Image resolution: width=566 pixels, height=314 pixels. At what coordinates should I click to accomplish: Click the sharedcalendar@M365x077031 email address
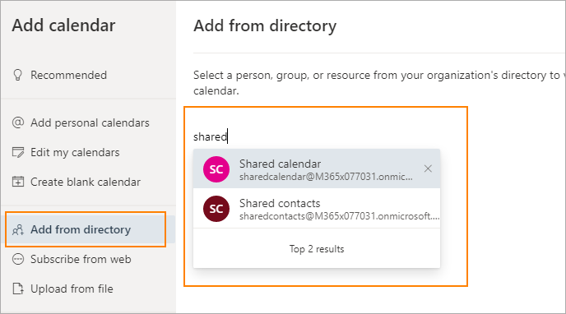point(326,177)
